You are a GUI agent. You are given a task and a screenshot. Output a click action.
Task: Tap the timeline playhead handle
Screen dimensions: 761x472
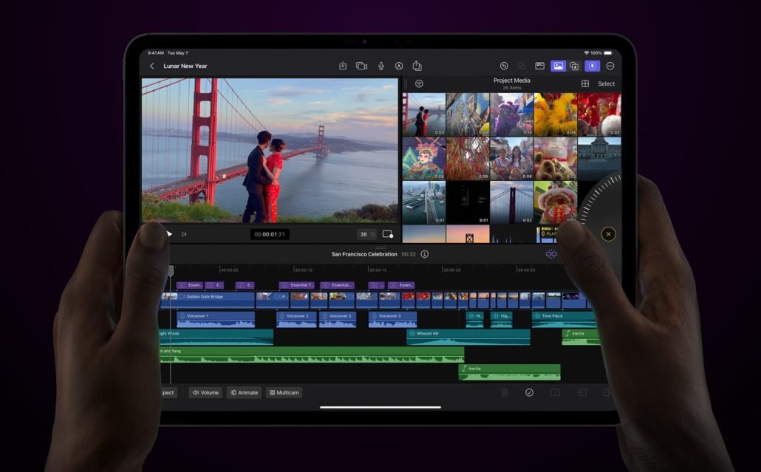click(171, 270)
